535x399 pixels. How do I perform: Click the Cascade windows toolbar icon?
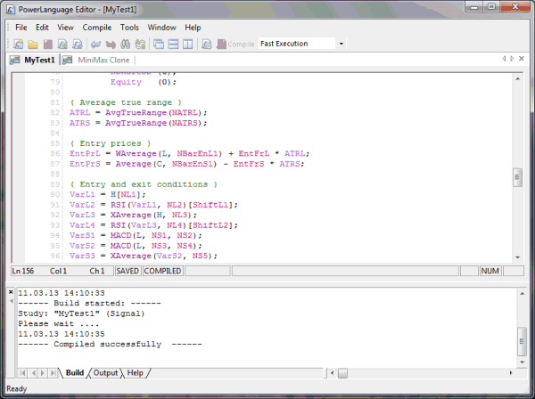click(159, 44)
